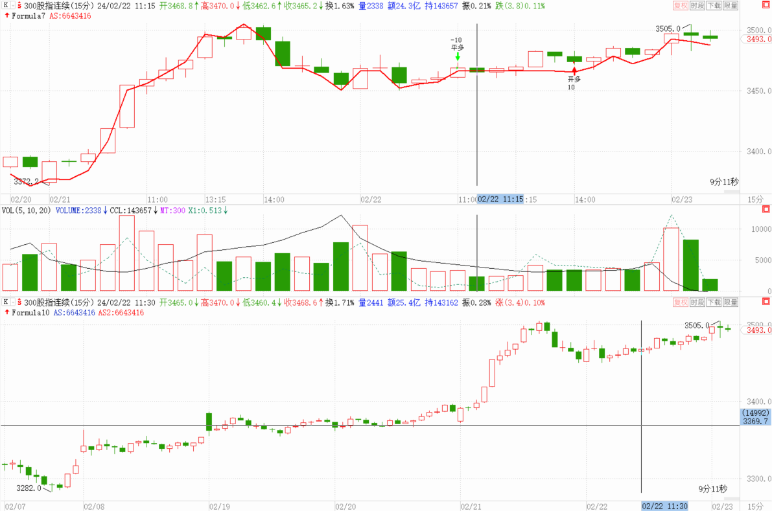Click the CCL:143657 value in the volume pane
The height and width of the screenshot is (511, 772).
pos(130,210)
